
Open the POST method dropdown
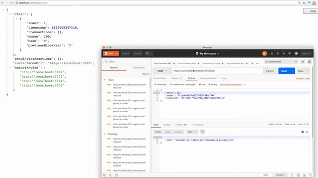[162, 71]
